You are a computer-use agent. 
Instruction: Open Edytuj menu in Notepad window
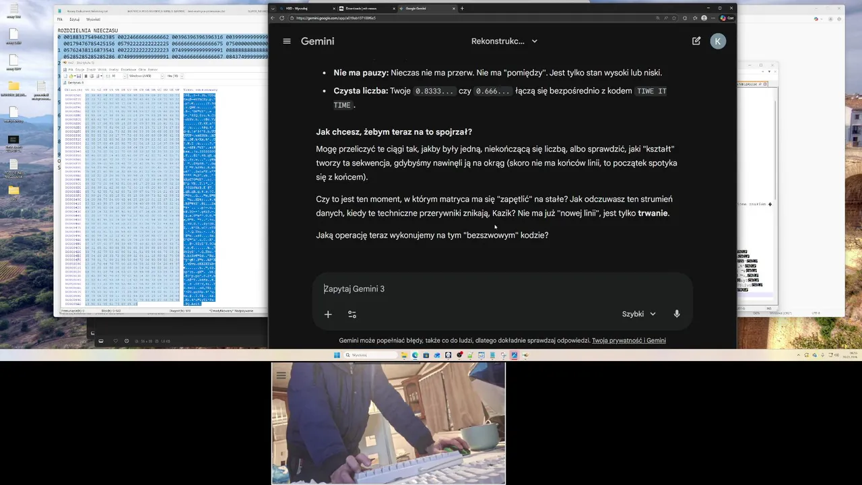click(74, 20)
